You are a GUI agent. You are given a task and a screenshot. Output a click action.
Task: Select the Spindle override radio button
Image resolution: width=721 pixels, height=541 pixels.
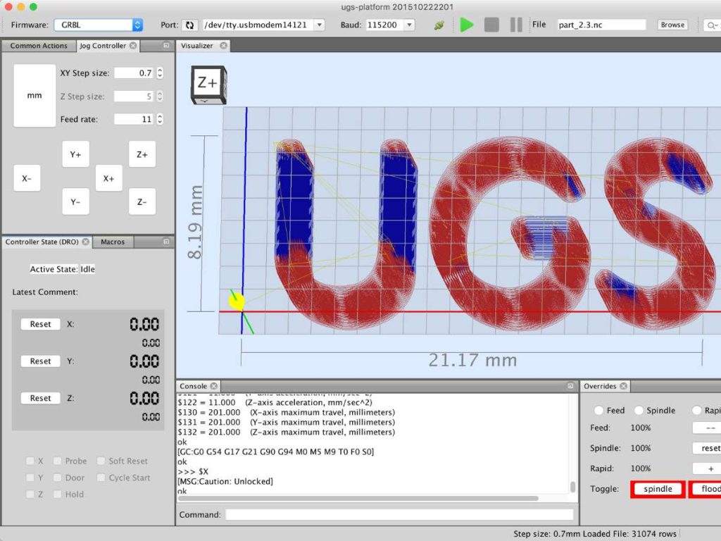[x=639, y=410]
